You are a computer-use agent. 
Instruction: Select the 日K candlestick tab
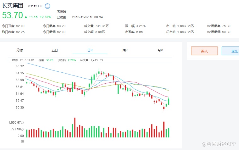[x=90, y=50]
